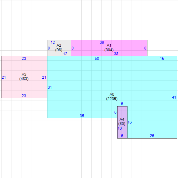Click the 10 dimension inside A4

tap(120, 128)
